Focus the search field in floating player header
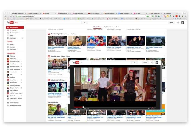191x135 pixels. tap(111, 63)
